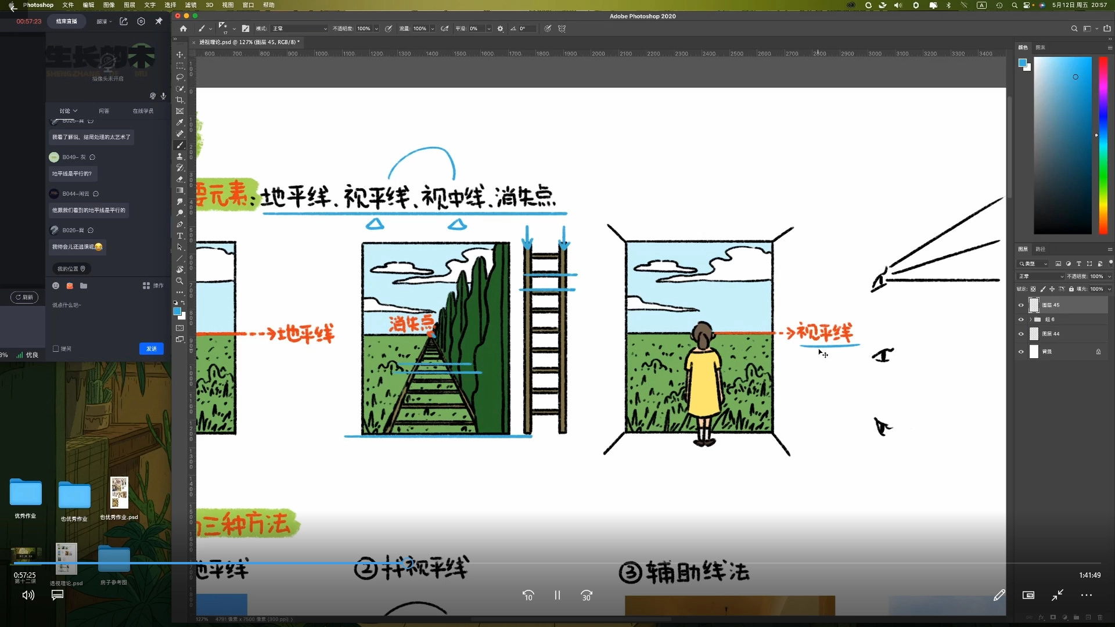
Task: Select the Move tool
Action: click(x=180, y=55)
